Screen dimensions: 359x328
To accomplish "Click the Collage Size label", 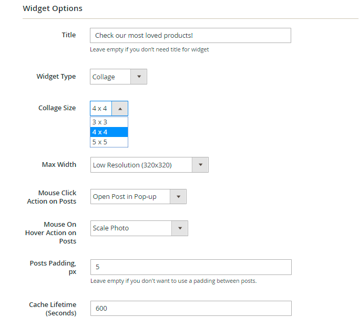I will [57, 108].
